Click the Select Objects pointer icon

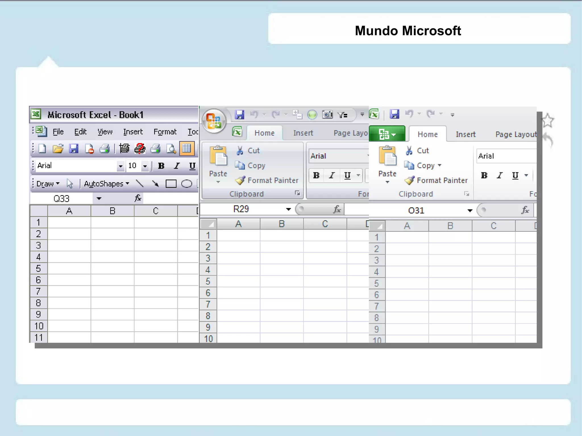click(70, 183)
